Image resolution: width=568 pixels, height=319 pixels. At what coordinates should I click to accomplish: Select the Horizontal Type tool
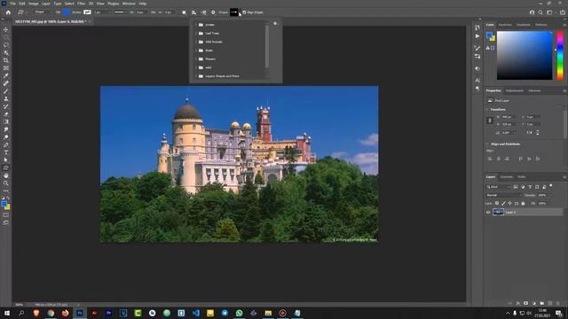click(6, 152)
